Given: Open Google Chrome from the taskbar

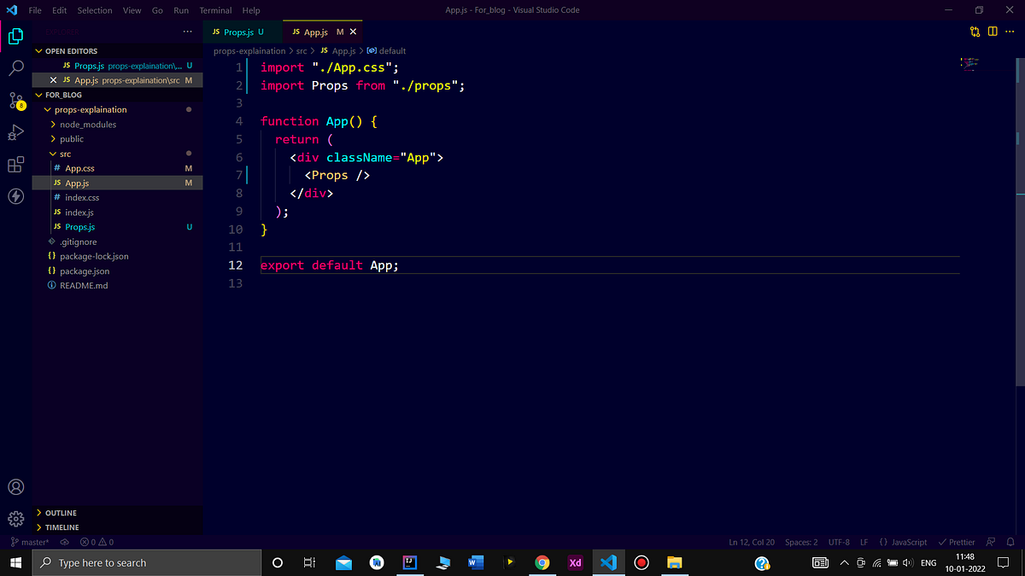Looking at the screenshot, I should tap(542, 562).
